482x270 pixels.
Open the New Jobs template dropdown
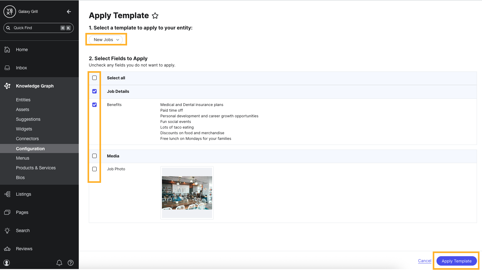[106, 40]
